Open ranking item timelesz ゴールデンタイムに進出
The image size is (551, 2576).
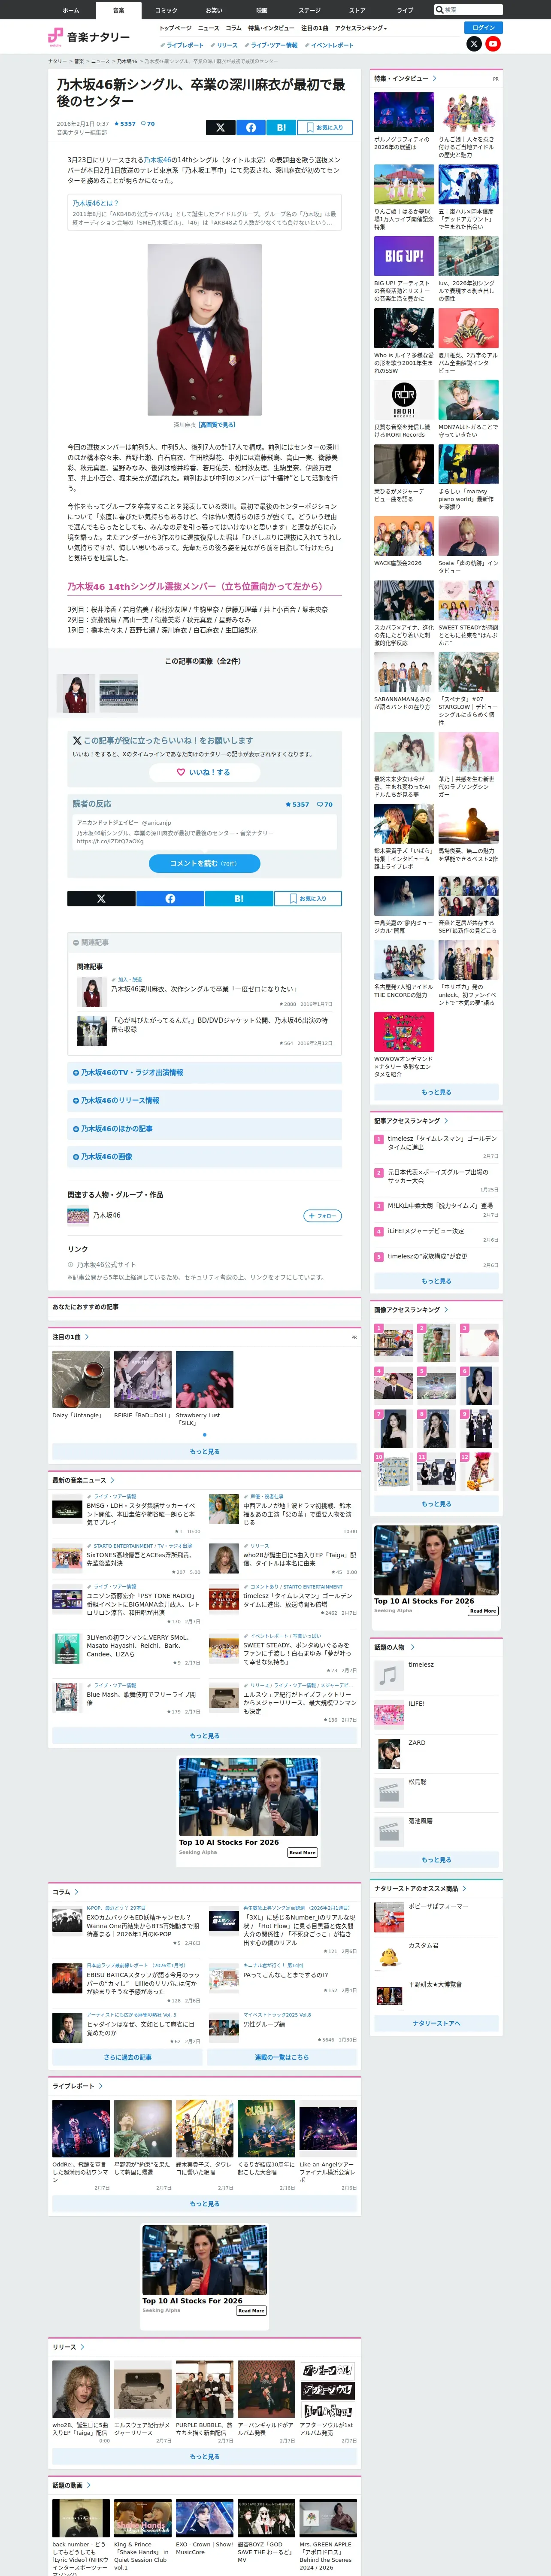point(442,1143)
